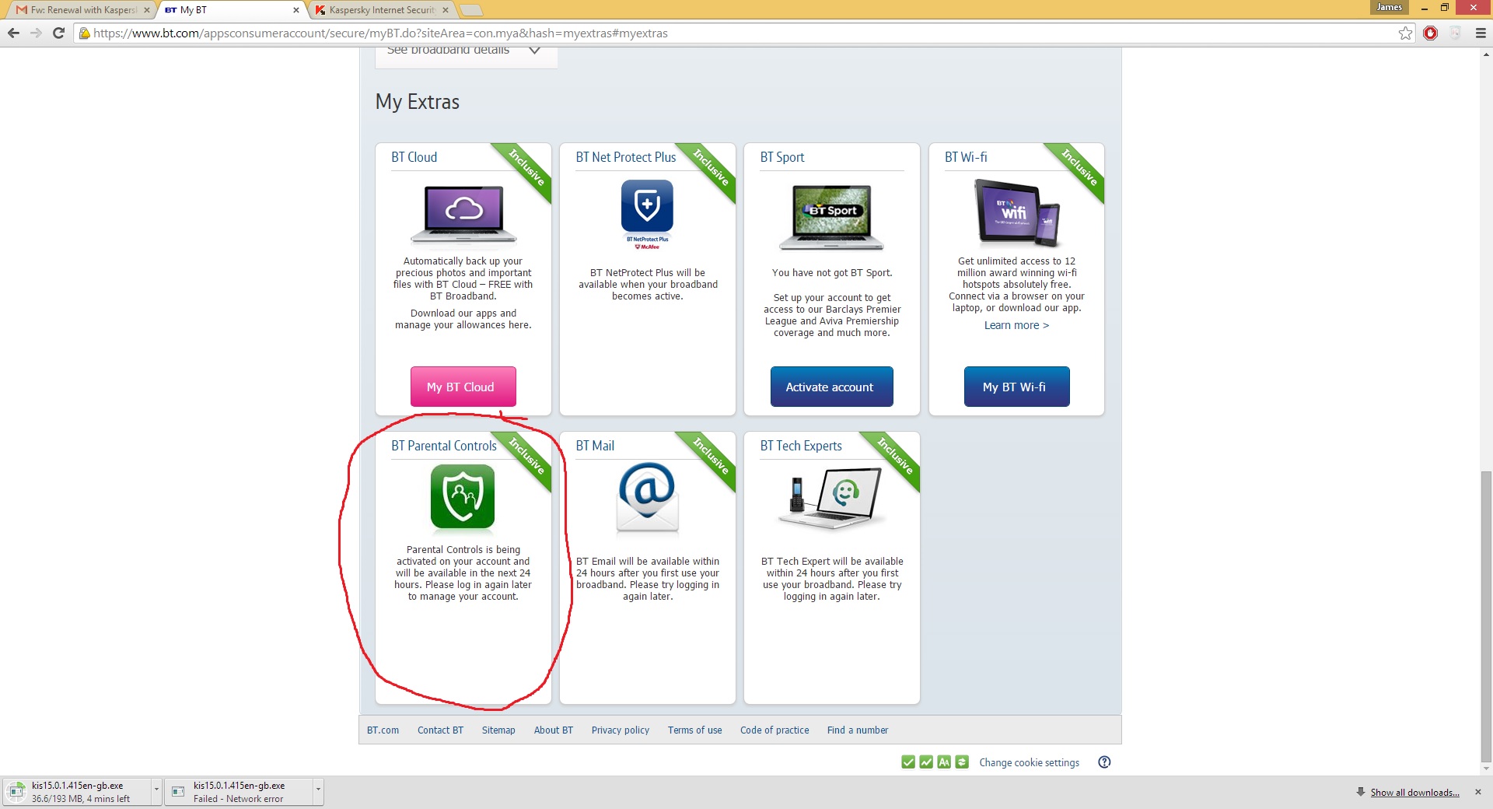Click the scrollbar's up arrow

pos(1487,54)
